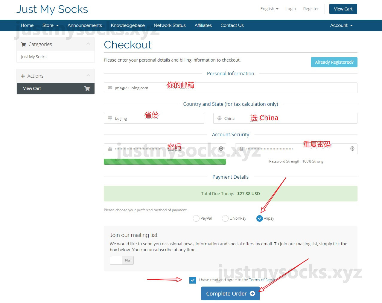Open Affiliates menu item

click(203, 25)
